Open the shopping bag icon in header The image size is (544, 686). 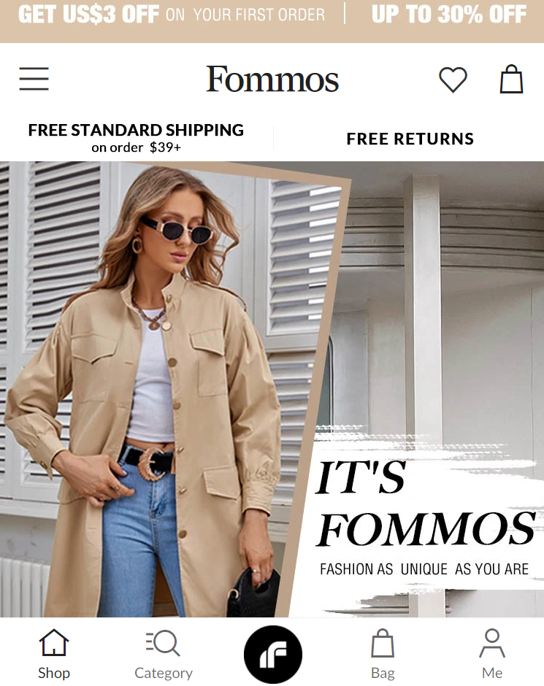(x=511, y=79)
